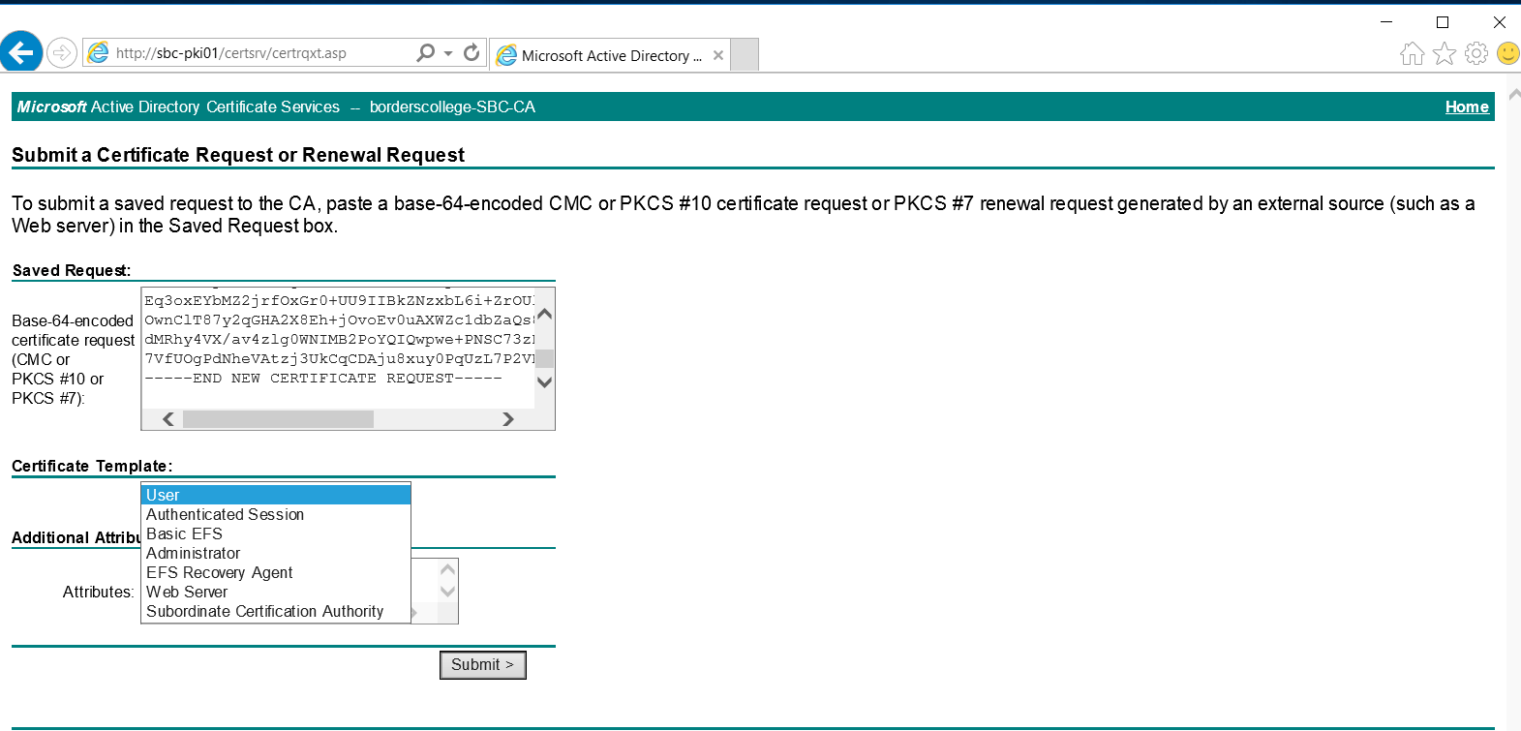Choose Web Server template option
This screenshot has width=1521, height=731.
[x=276, y=592]
